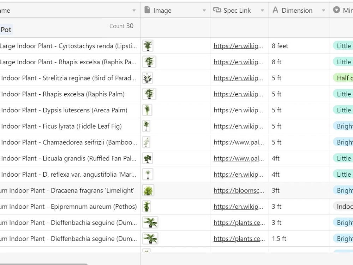
Task: Open the Ficus lyrata Fiddle Leaf Fig thumbnail
Action: coord(146,126)
